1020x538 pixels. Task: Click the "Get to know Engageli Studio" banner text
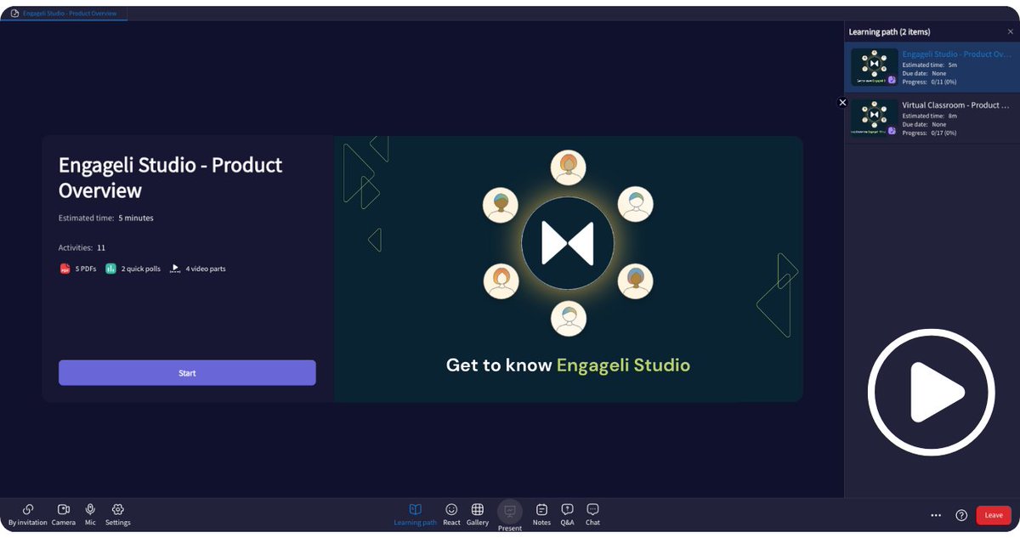point(568,365)
